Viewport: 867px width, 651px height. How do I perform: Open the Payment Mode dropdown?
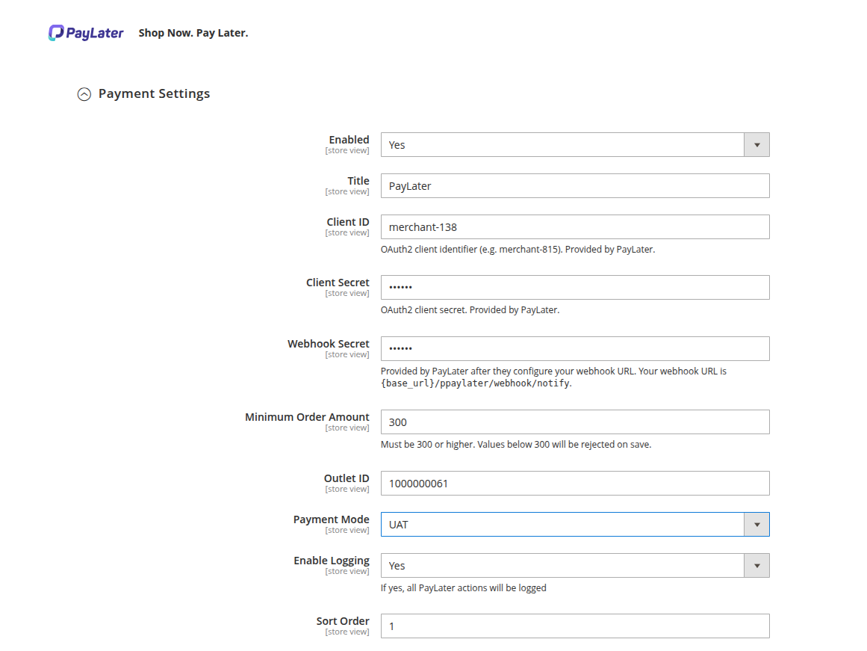tap(575, 525)
